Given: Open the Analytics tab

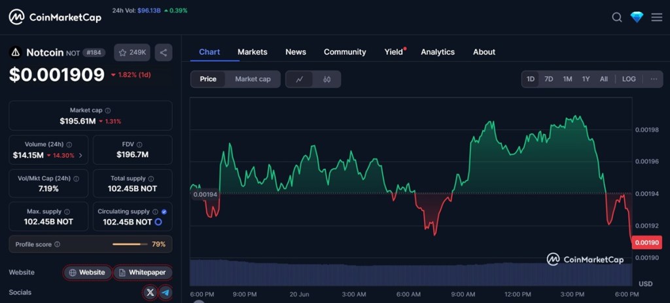Looking at the screenshot, I should (438, 52).
